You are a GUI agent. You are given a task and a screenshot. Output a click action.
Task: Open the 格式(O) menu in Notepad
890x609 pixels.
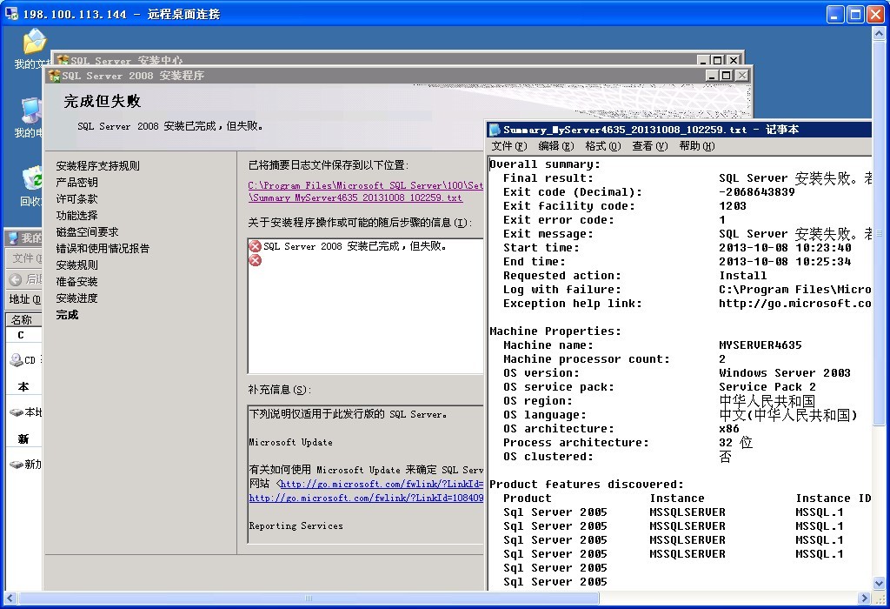[601, 145]
